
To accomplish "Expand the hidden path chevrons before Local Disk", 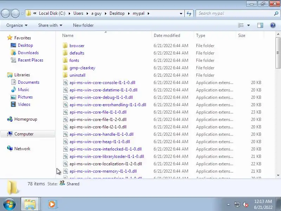I will [x=35, y=13].
